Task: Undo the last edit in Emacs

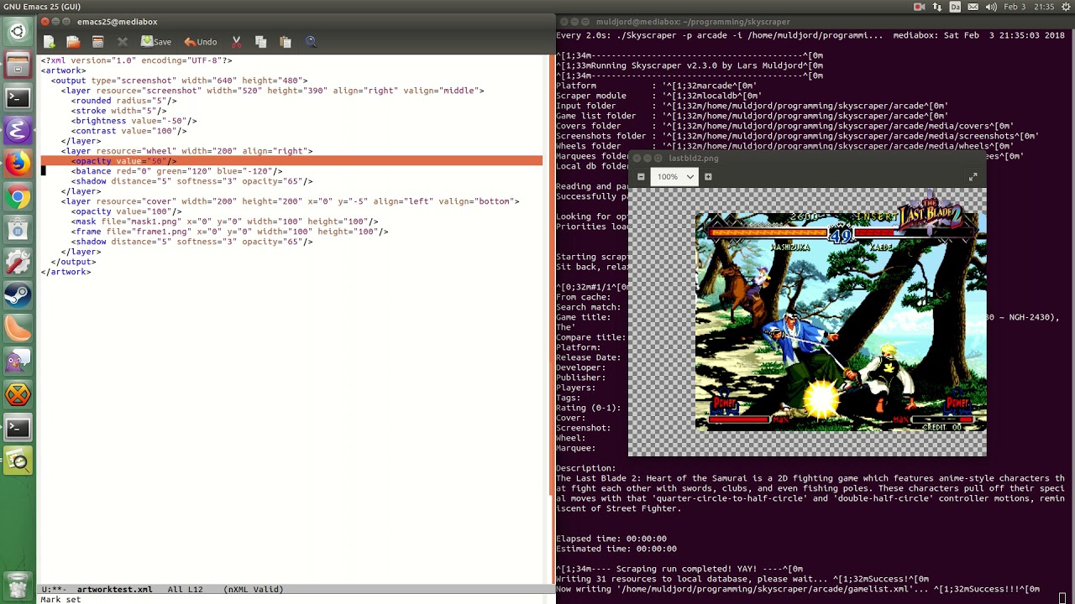Action: [201, 42]
